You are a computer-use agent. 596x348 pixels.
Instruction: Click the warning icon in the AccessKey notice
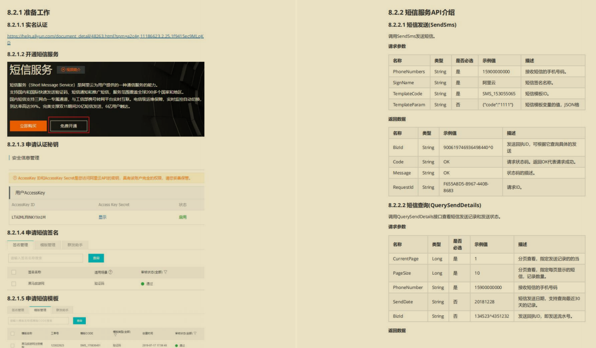15,178
